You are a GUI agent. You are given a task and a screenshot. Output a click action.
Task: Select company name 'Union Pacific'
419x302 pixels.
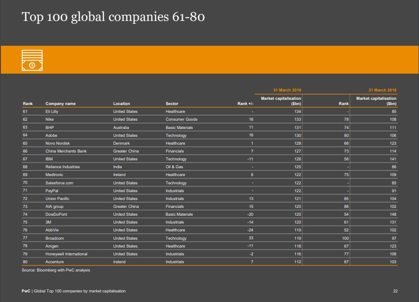57,199
